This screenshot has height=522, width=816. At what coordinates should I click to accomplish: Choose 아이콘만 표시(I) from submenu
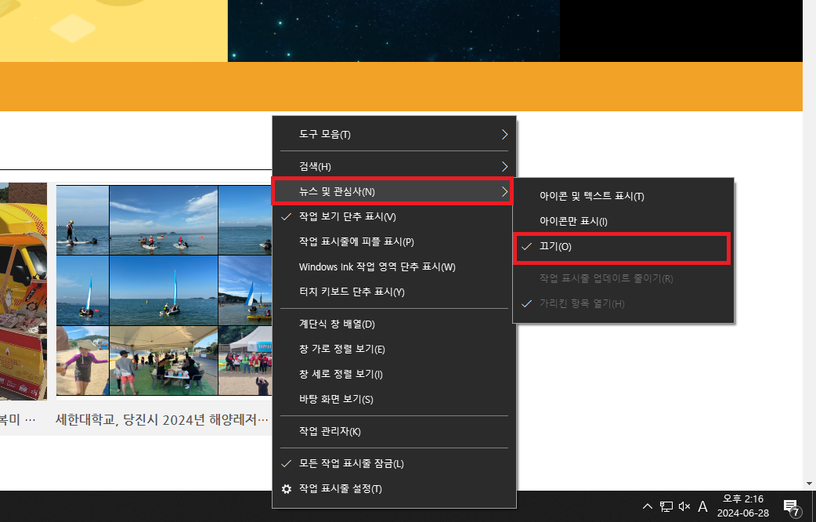[573, 221]
